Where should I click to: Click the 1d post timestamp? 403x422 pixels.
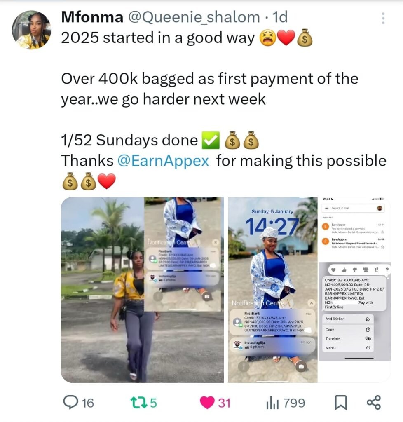coord(280,17)
